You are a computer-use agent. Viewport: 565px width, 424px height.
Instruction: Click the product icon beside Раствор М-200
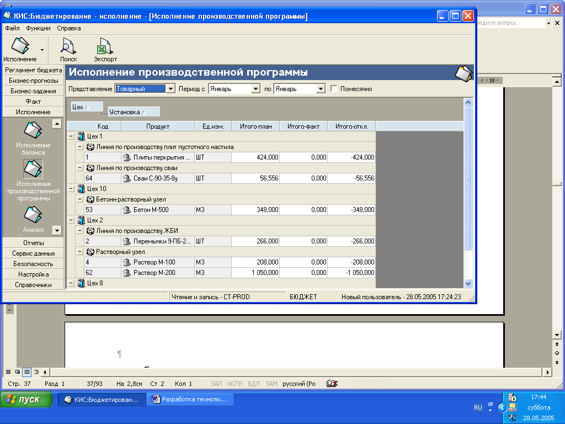[x=127, y=273]
